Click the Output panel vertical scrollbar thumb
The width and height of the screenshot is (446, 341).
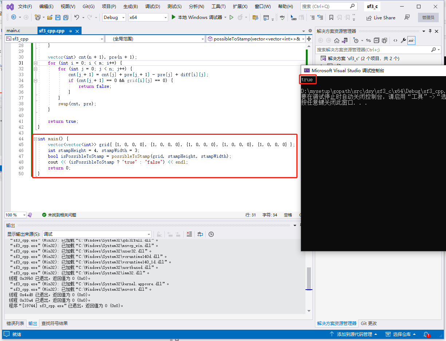click(x=309, y=278)
